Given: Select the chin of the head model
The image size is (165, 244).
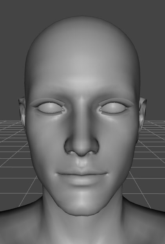Looking at the screenshot, I should pos(82,204).
